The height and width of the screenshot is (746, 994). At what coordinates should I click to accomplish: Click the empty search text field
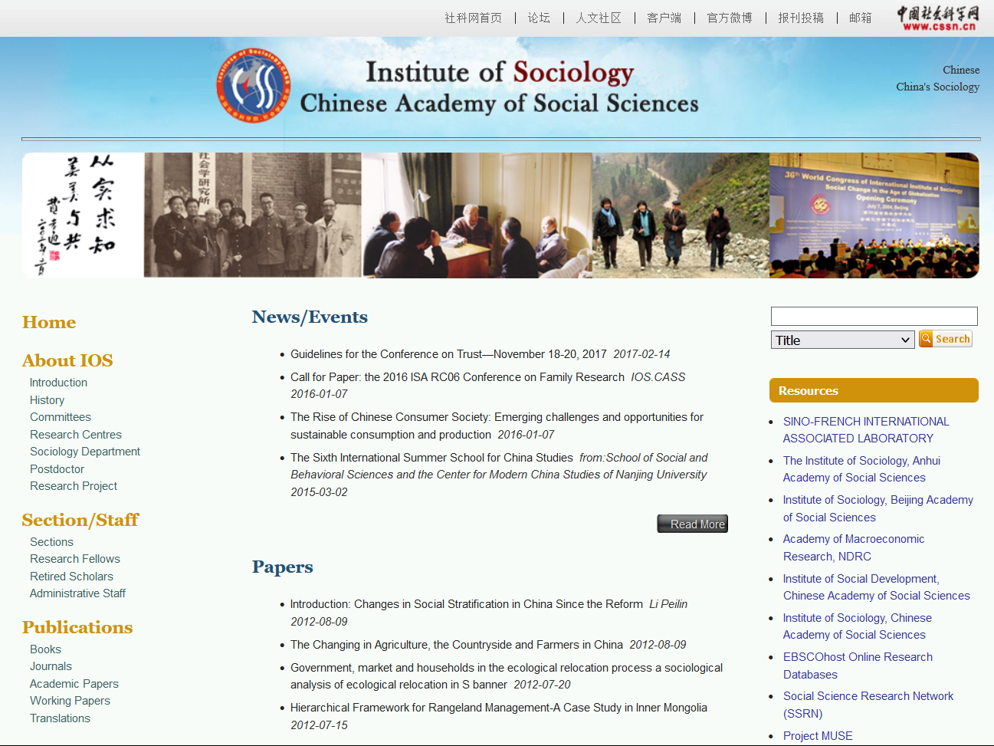coord(874,316)
